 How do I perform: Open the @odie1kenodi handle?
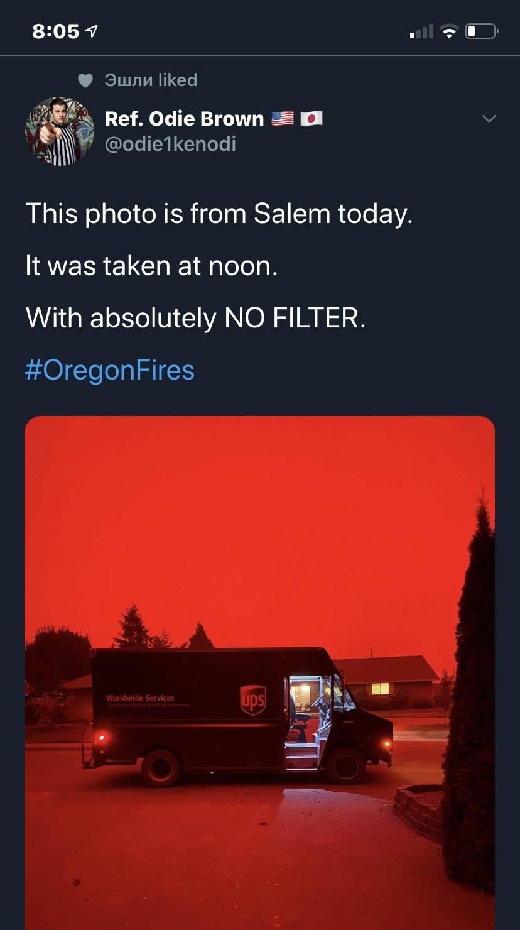coord(170,144)
